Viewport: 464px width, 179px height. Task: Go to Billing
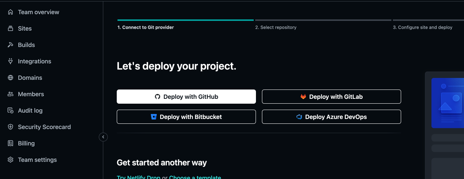click(x=21, y=143)
